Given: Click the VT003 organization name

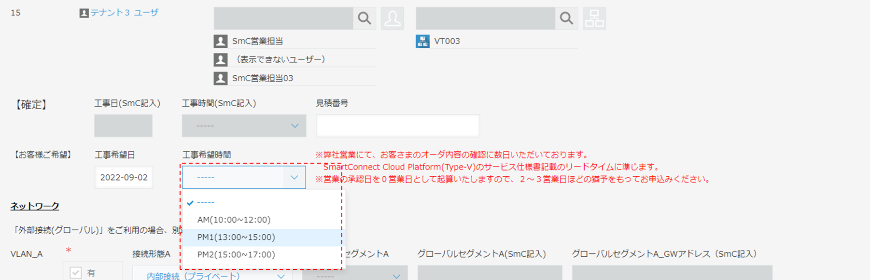Looking at the screenshot, I should (x=447, y=41).
